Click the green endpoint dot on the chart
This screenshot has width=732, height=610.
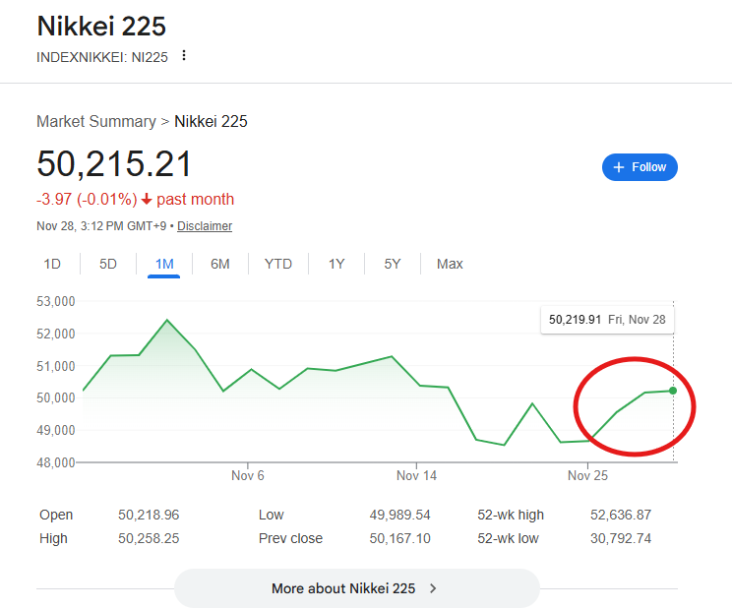point(673,391)
